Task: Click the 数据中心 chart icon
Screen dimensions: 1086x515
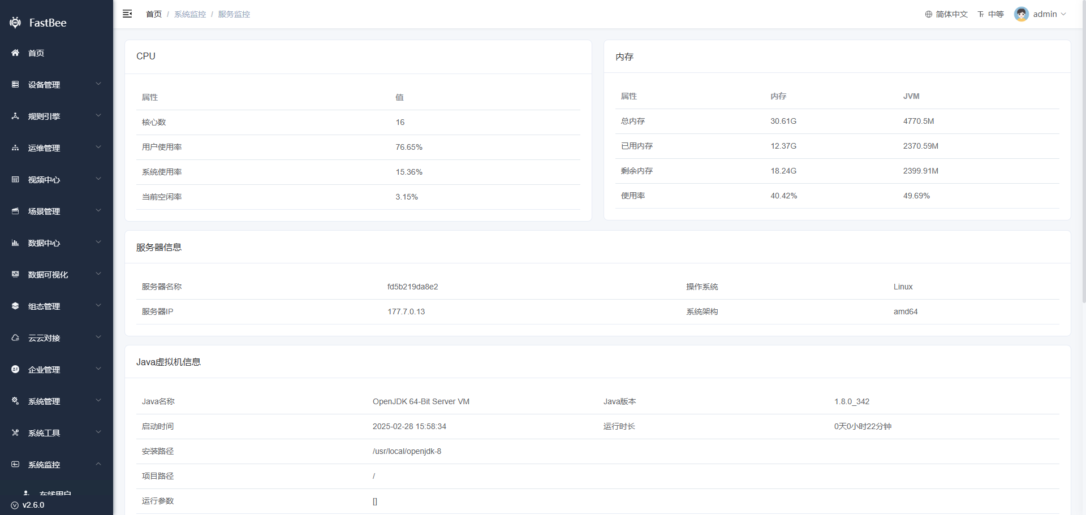Action: point(15,243)
